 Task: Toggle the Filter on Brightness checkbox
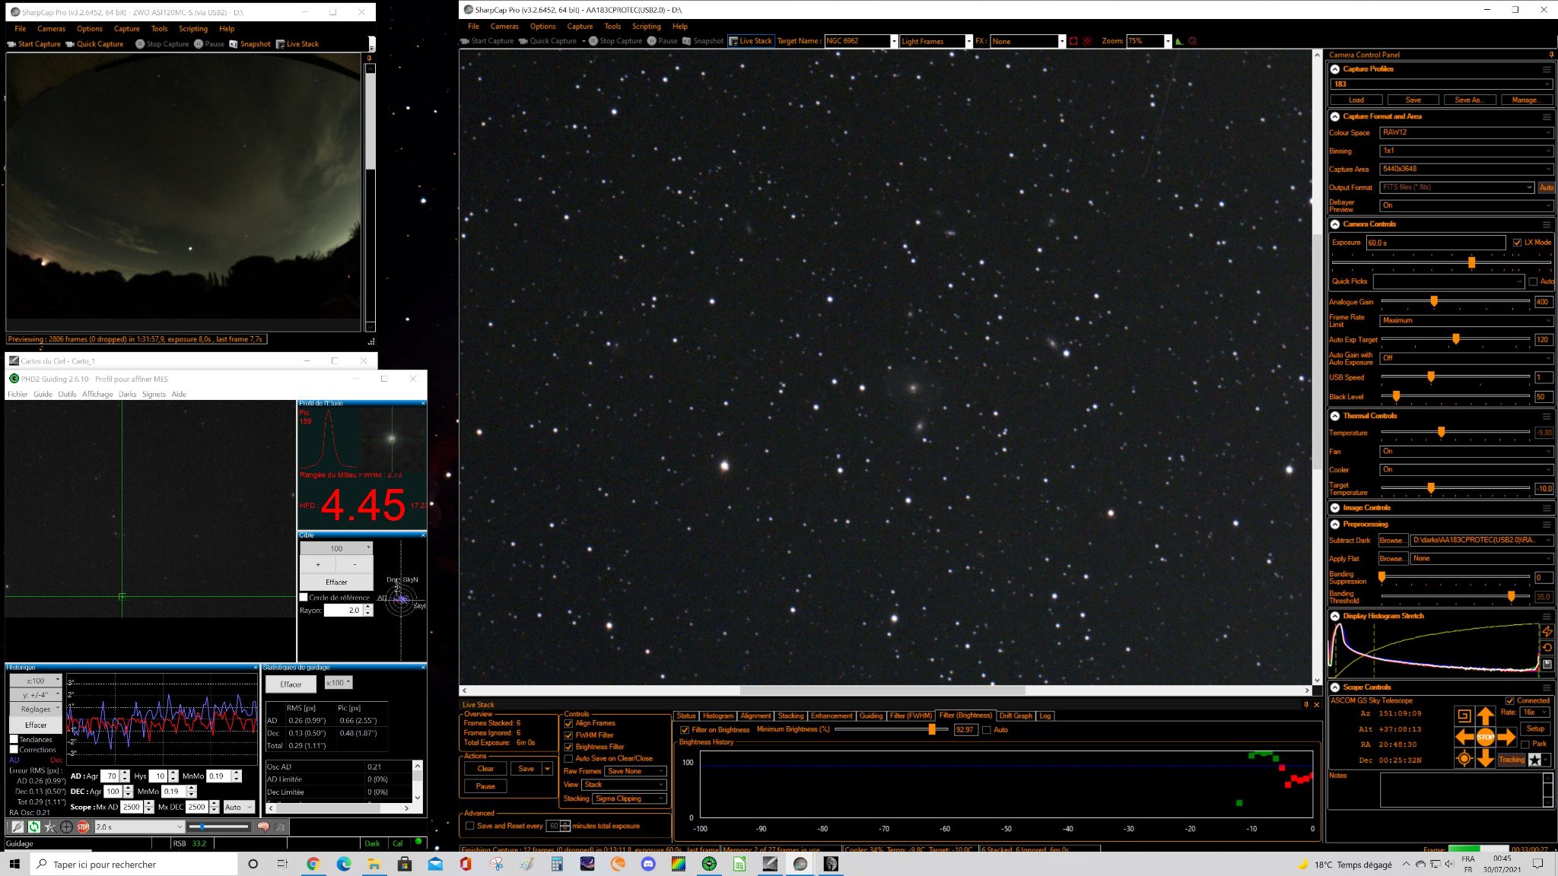click(x=685, y=730)
